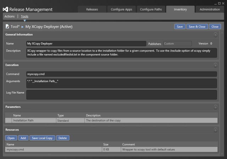This screenshot has height=159, width=227.
Task: Open the Releases tab
Action: click(x=92, y=9)
